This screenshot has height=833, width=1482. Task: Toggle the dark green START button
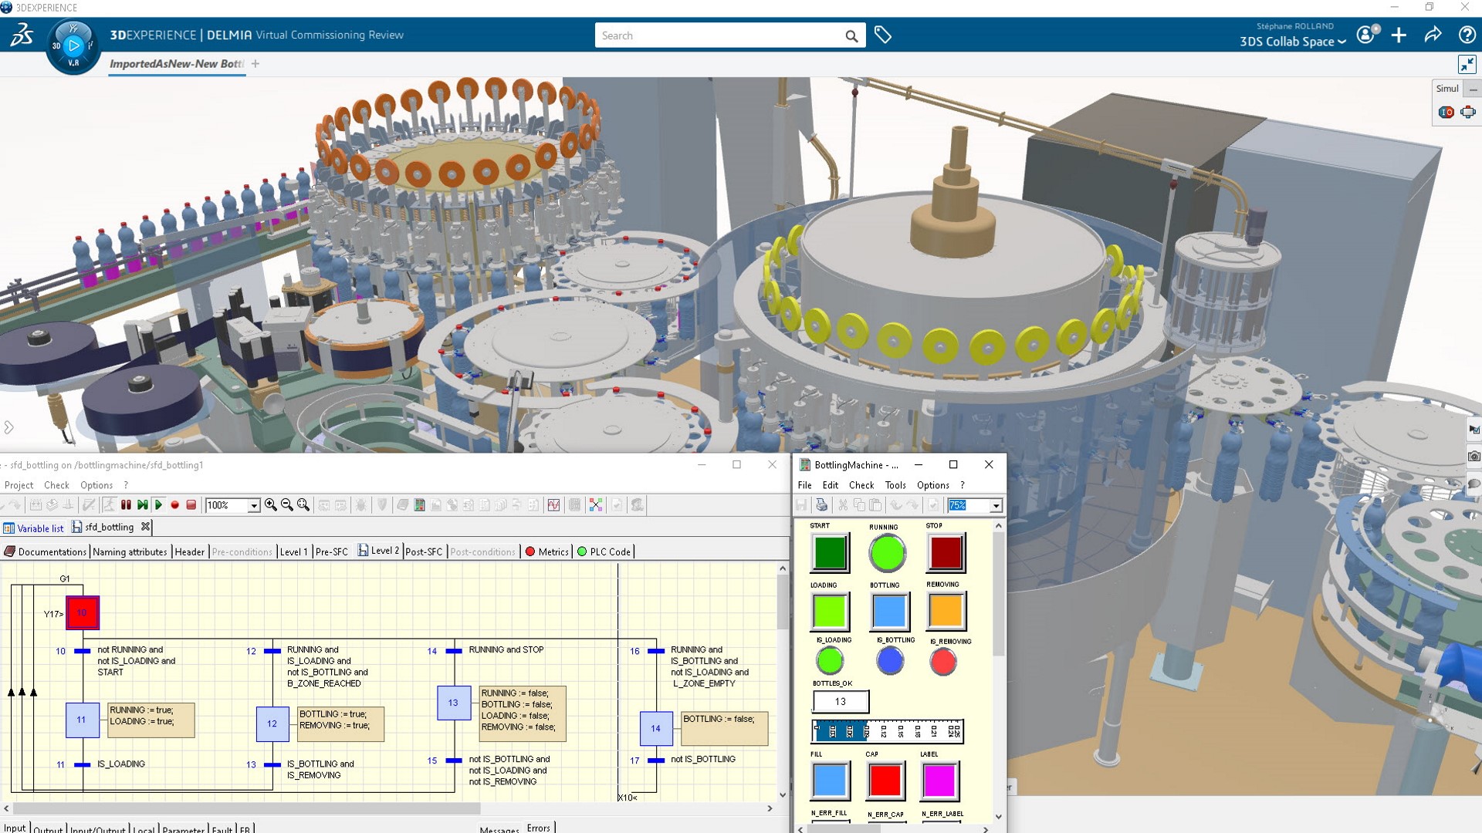pos(830,553)
